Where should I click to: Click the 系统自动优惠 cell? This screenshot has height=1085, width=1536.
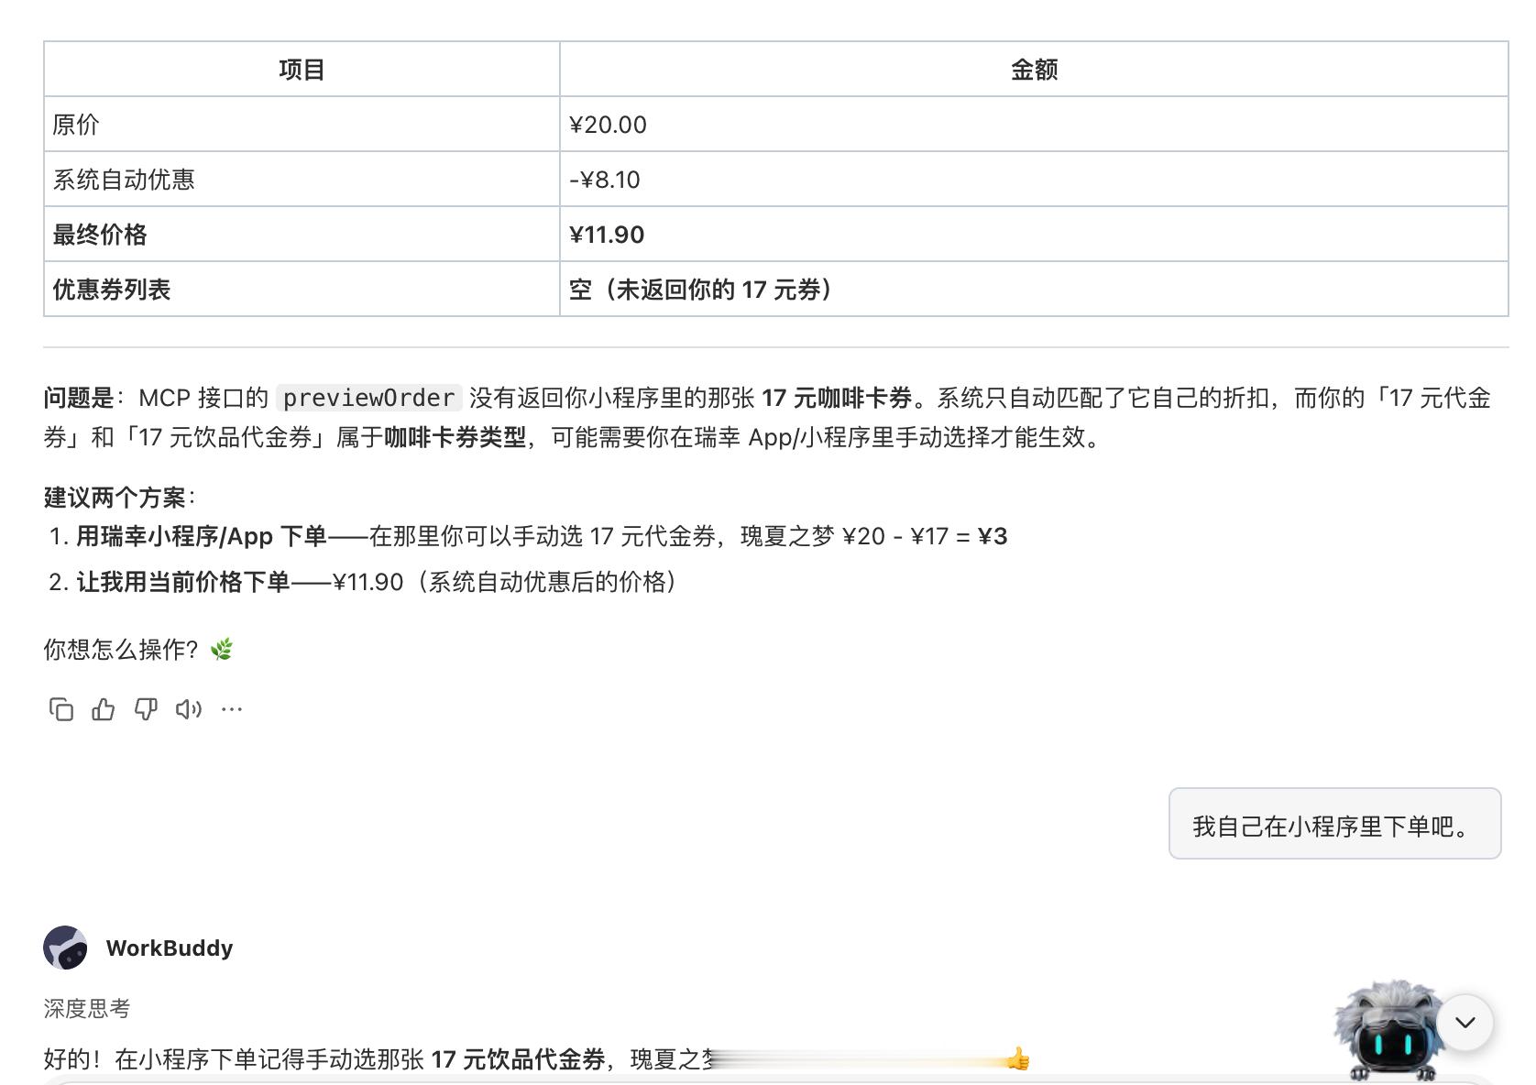point(302,180)
